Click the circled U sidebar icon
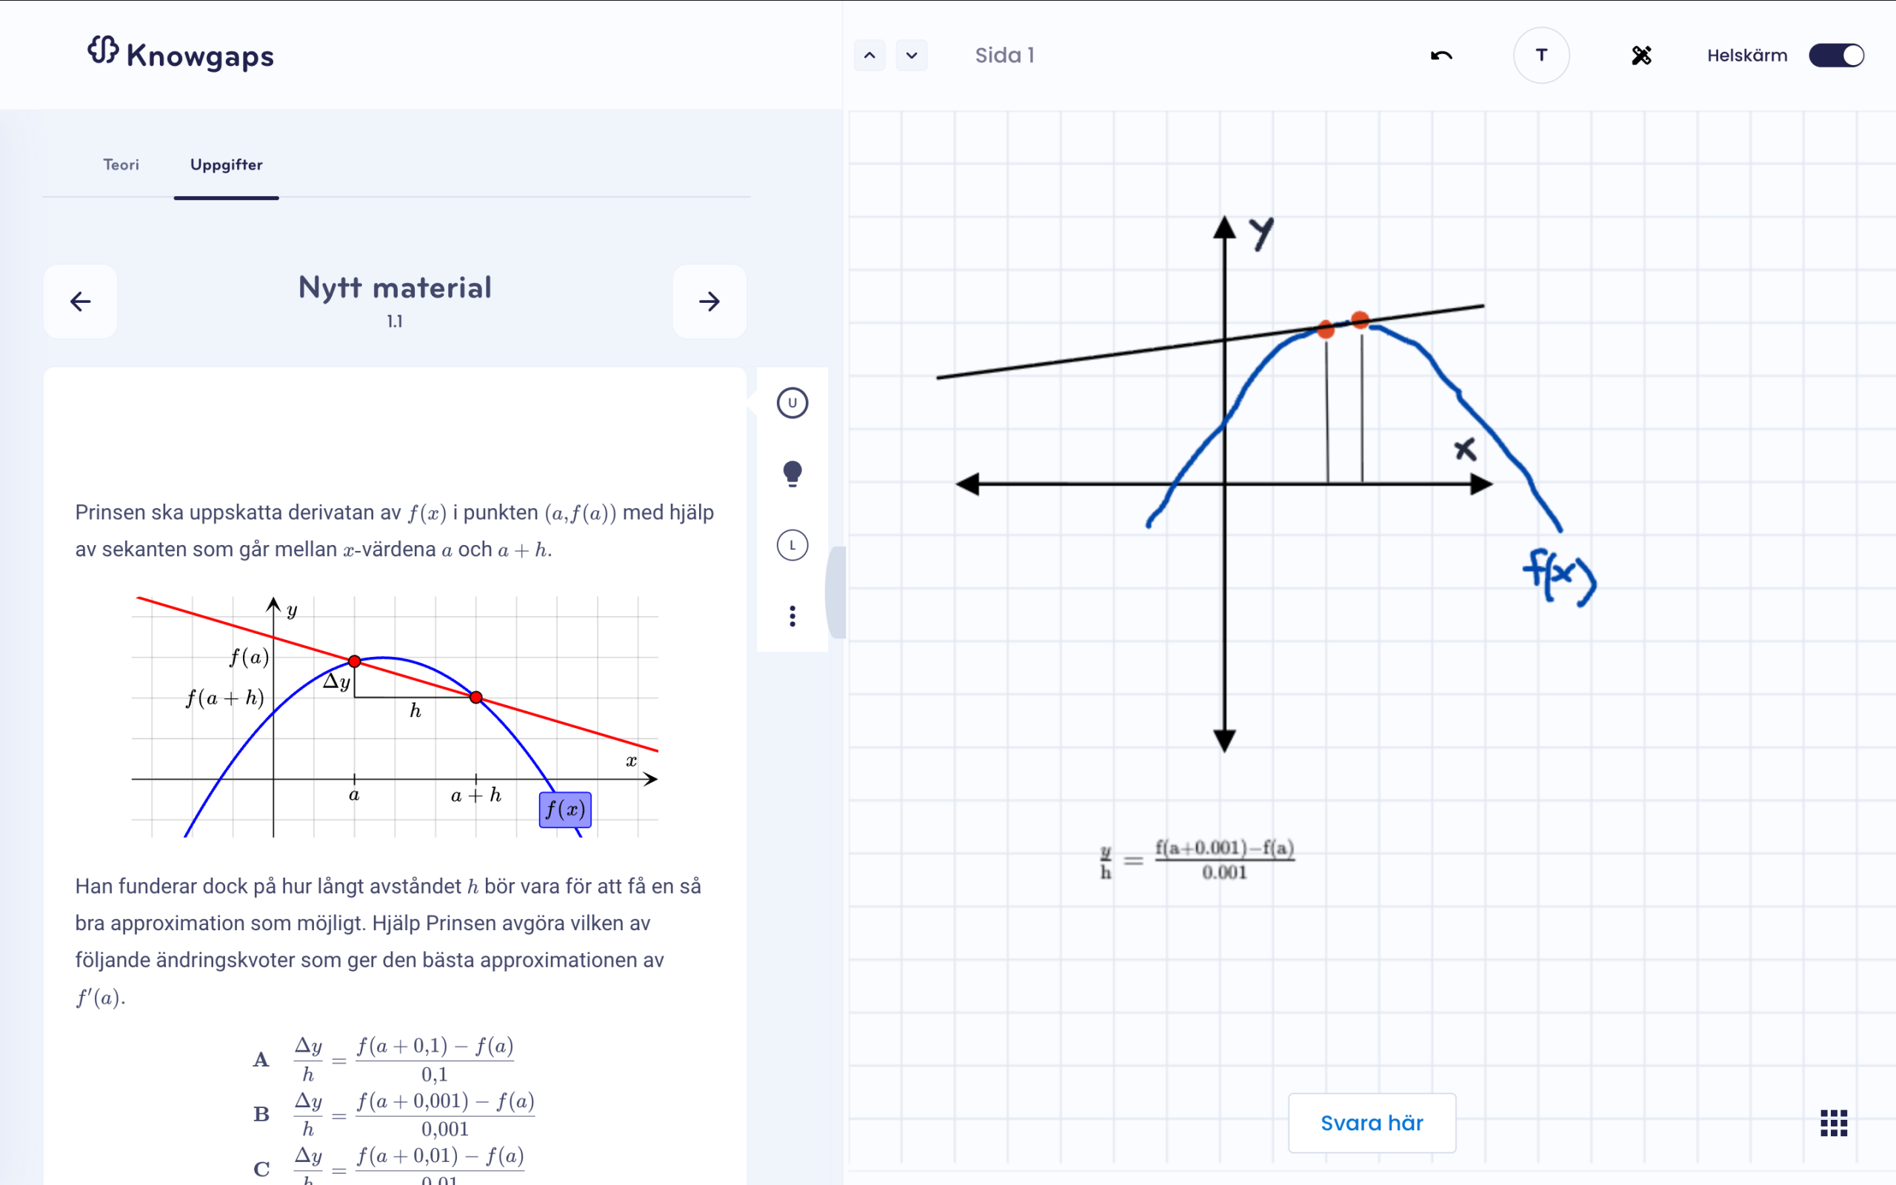 (792, 403)
